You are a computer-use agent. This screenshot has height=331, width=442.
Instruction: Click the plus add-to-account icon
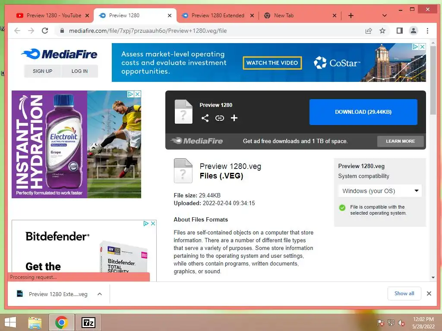click(234, 118)
